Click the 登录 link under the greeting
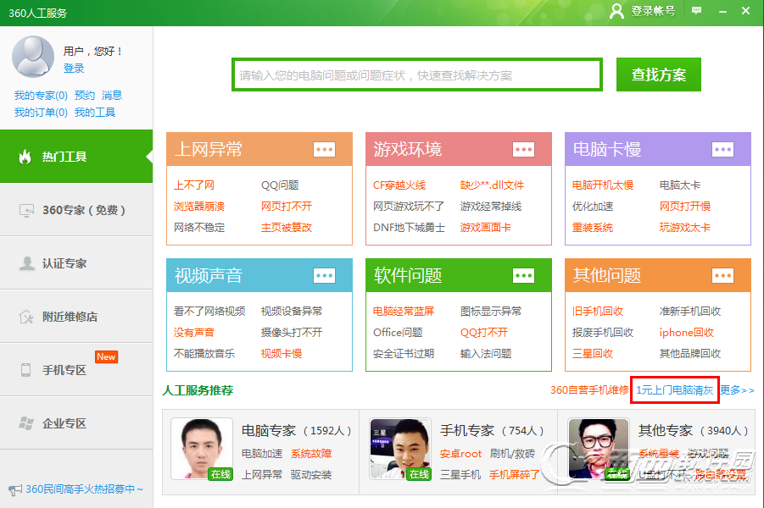Screen dimensions: 764x508 tap(74, 68)
